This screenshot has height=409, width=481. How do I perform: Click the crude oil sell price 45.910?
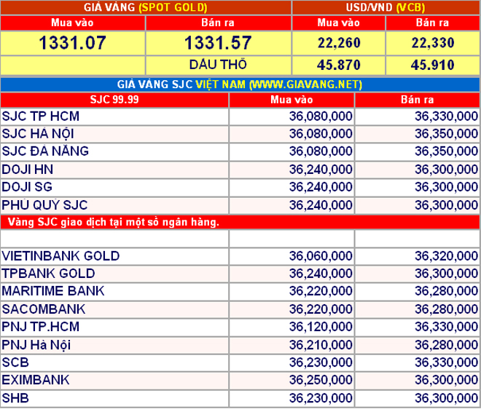point(432,65)
